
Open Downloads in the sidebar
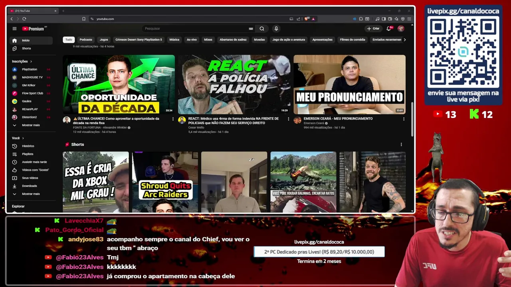pos(31,186)
